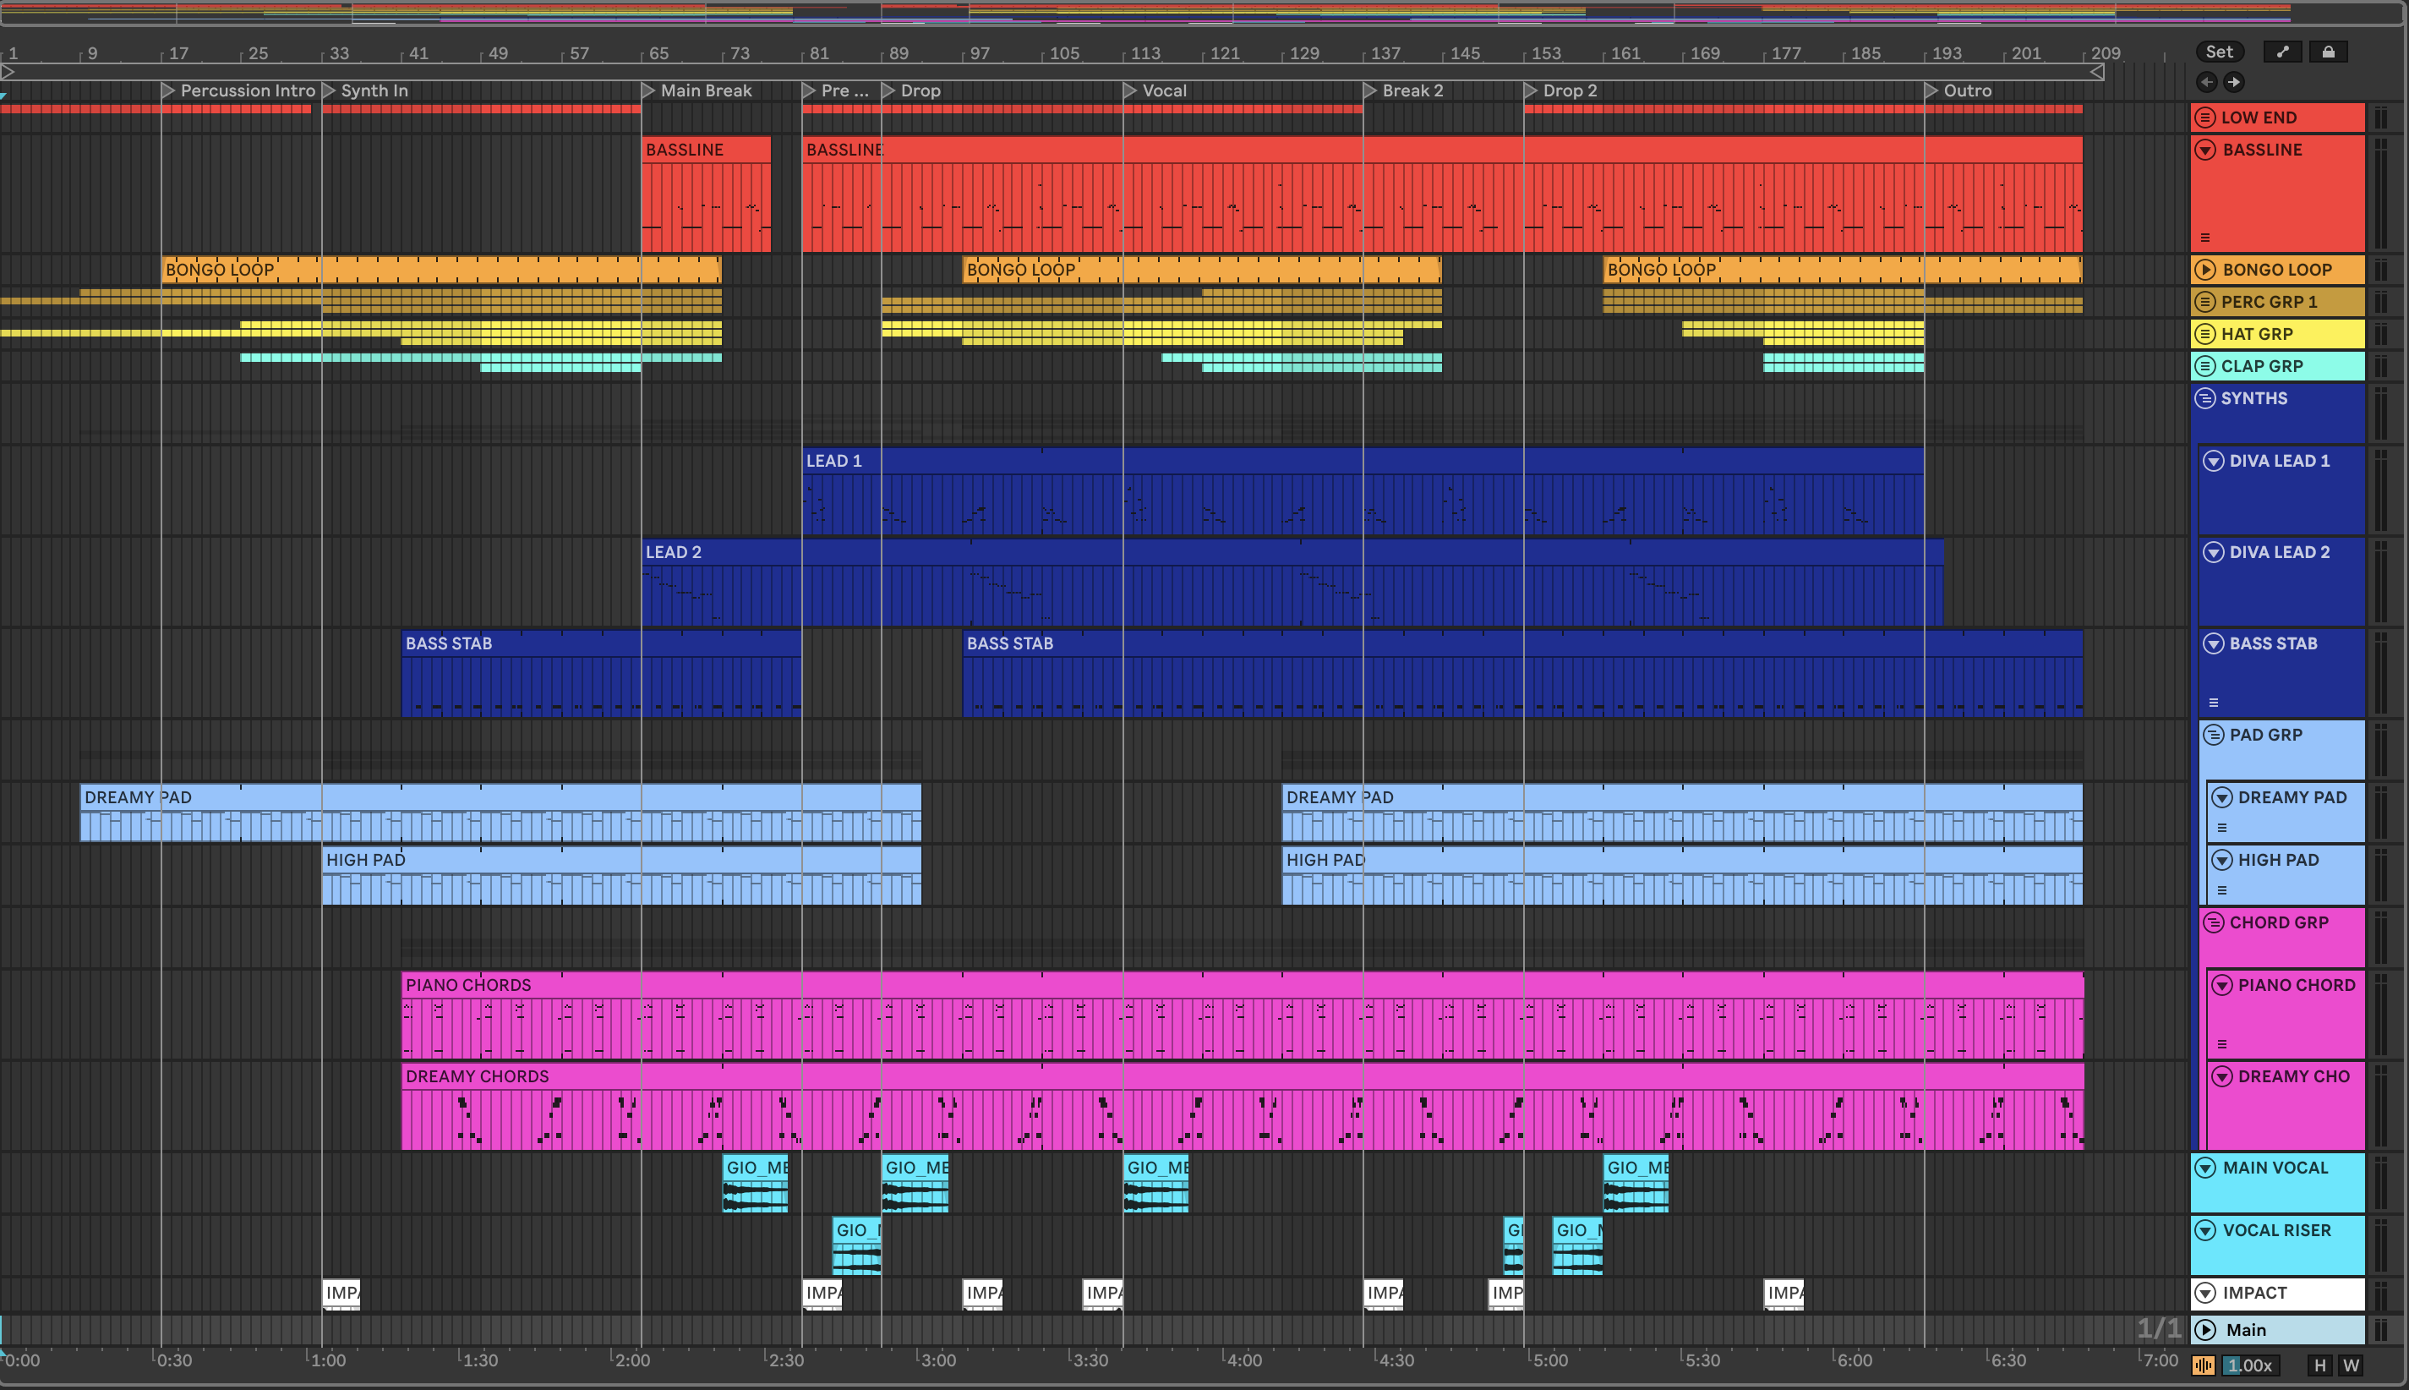2409x1390 pixels.
Task: Jump to next locator arrow
Action: pyautogui.click(x=2234, y=82)
